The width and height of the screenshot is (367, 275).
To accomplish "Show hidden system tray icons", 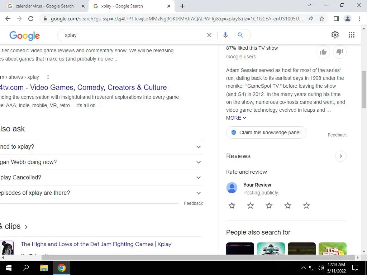I will click(x=303, y=268).
